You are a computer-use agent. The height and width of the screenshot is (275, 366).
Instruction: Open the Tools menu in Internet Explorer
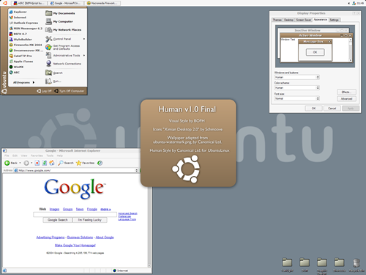[x=50, y=155]
